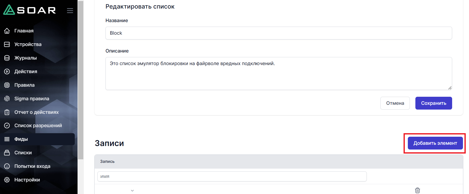This screenshot has height=194, width=469.
Task: Click Добавить элемент button
Action: point(435,143)
